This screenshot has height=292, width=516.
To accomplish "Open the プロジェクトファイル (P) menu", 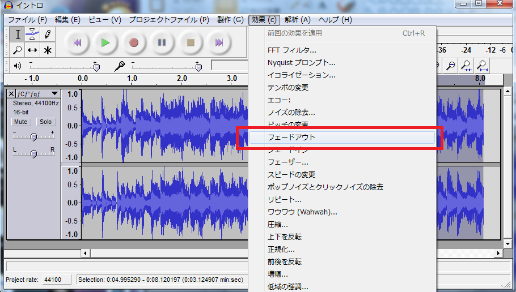I will click(169, 20).
